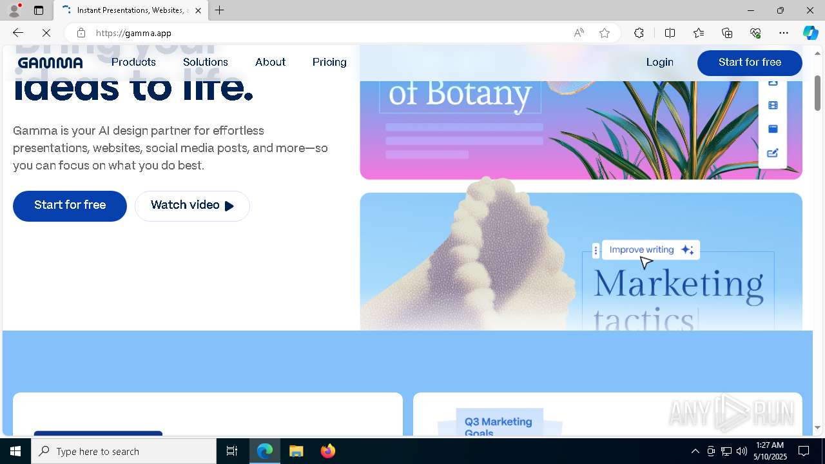Click scrollbar down arrow

click(x=818, y=427)
